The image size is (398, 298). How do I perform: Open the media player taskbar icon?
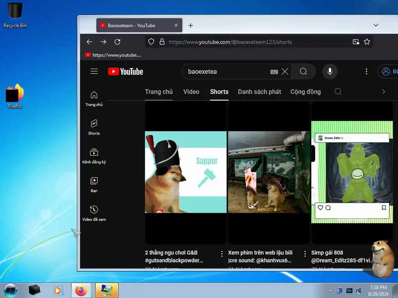pos(58,290)
